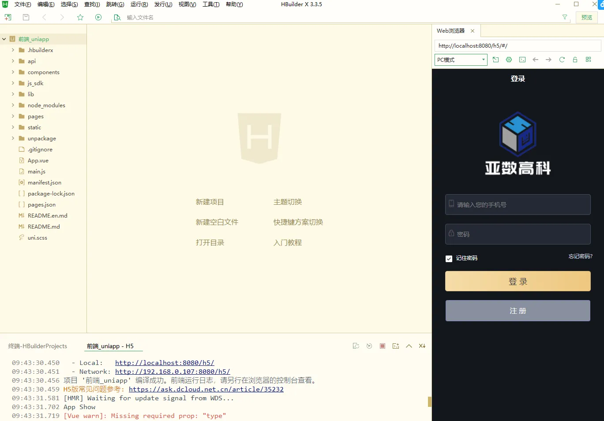This screenshot has width=604, height=421.
Task: Click the save file icon
Action: (x=26, y=17)
